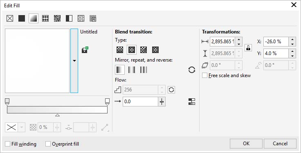Decrease the fill width value
This screenshot has width=301, height=153.
[238, 44]
